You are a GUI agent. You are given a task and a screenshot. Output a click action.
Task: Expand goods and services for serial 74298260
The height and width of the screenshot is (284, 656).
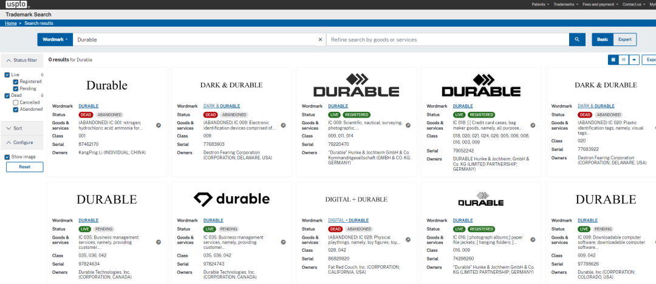pyautogui.click(x=533, y=240)
